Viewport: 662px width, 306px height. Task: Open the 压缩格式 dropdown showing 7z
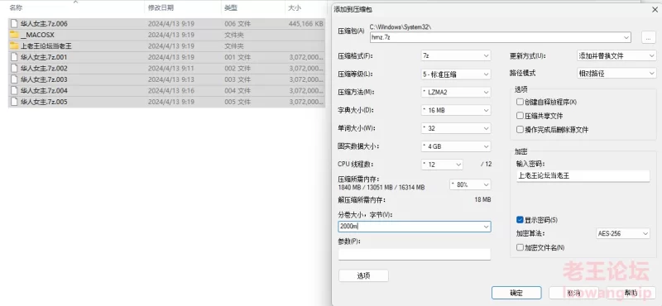[x=456, y=55]
